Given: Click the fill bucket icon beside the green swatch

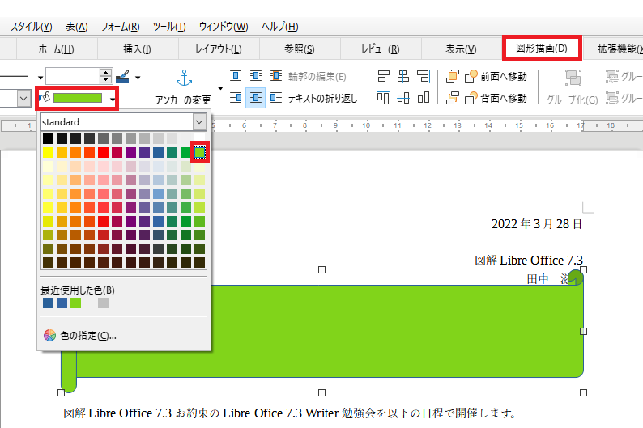Looking at the screenshot, I should (45, 97).
